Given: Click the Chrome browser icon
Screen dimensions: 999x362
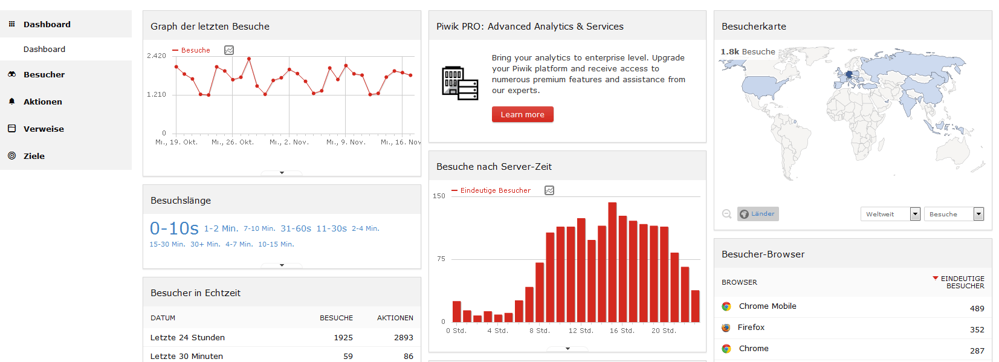Looking at the screenshot, I should coord(726,349).
